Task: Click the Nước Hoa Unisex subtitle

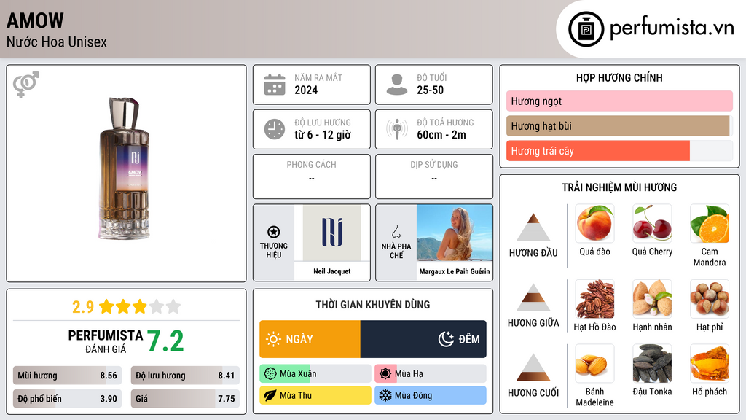Action: (57, 42)
